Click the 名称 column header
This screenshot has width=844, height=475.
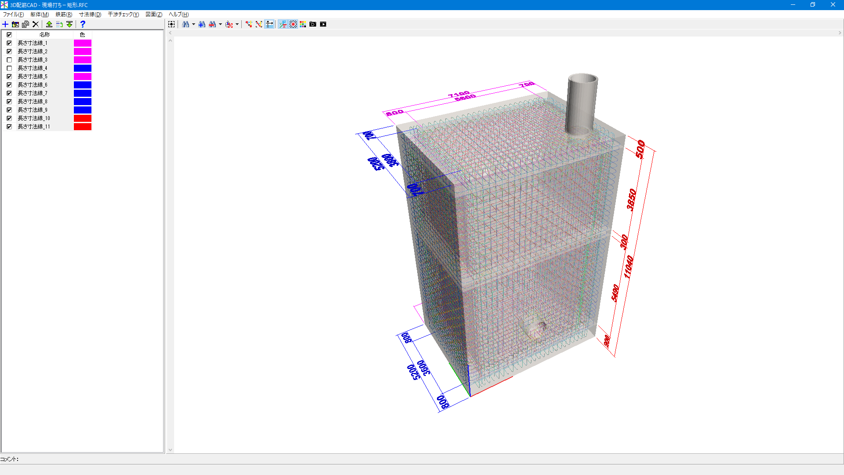tap(44, 34)
